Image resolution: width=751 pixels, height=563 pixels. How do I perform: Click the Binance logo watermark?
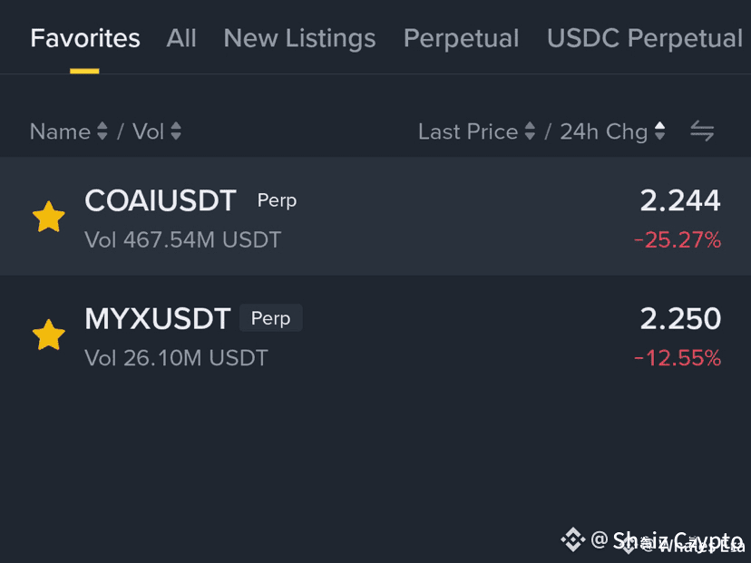coord(572,540)
